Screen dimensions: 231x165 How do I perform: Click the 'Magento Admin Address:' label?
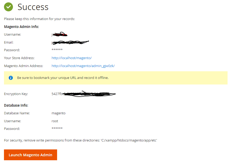point(24,66)
